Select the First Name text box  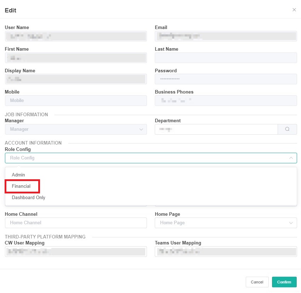click(x=76, y=58)
